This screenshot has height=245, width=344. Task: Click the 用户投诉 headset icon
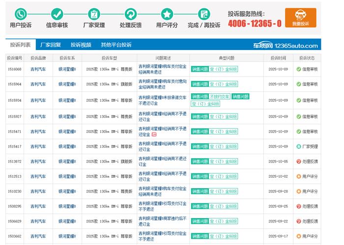click(21, 14)
